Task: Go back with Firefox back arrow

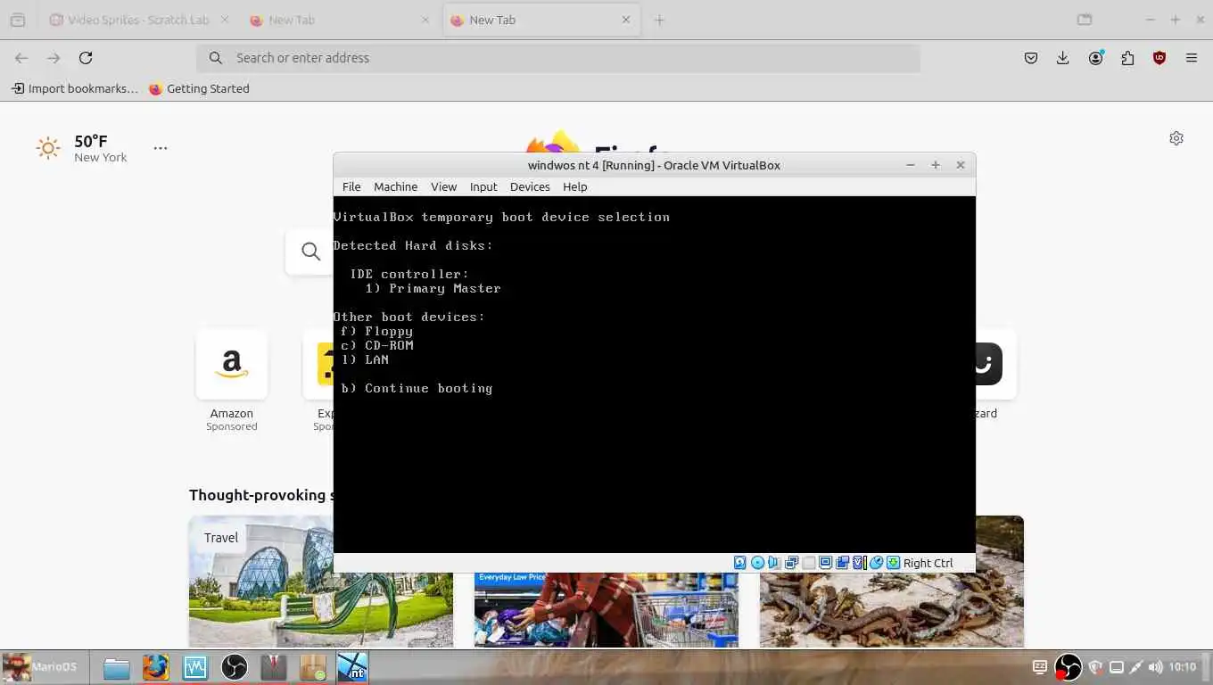Action: tap(21, 58)
